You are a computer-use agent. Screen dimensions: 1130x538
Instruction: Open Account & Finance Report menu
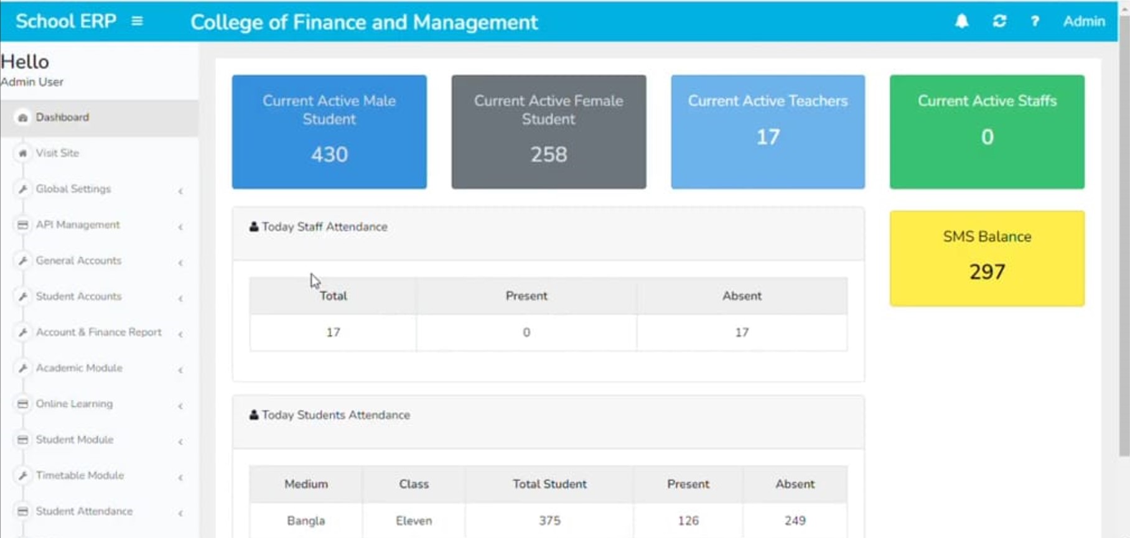point(98,332)
